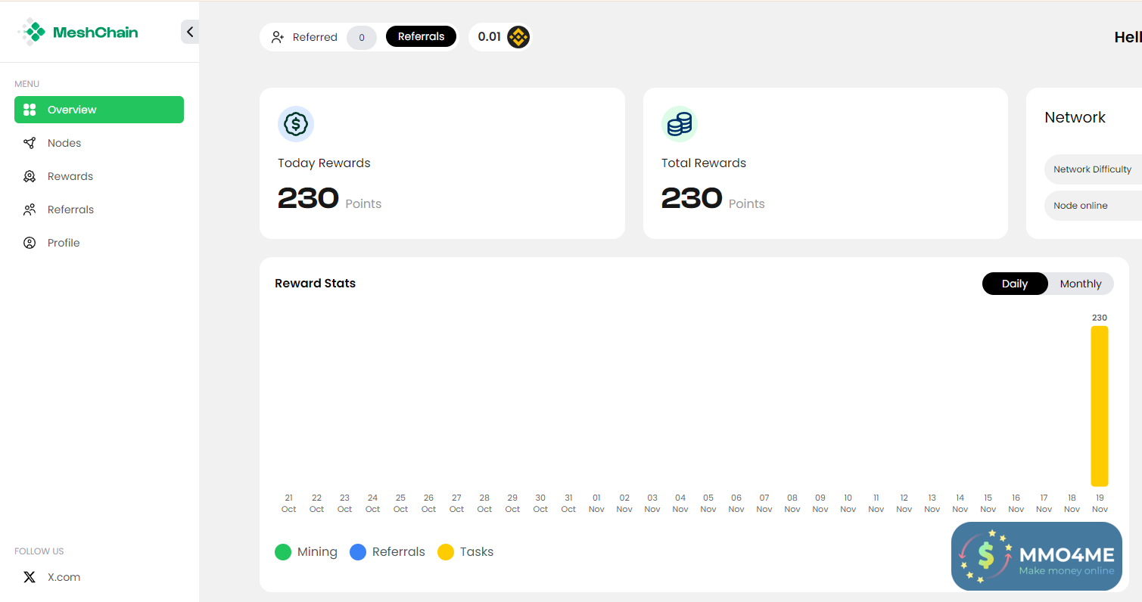Toggle the Tasks series in chart legend
The height and width of the screenshot is (602, 1142).
click(x=465, y=552)
